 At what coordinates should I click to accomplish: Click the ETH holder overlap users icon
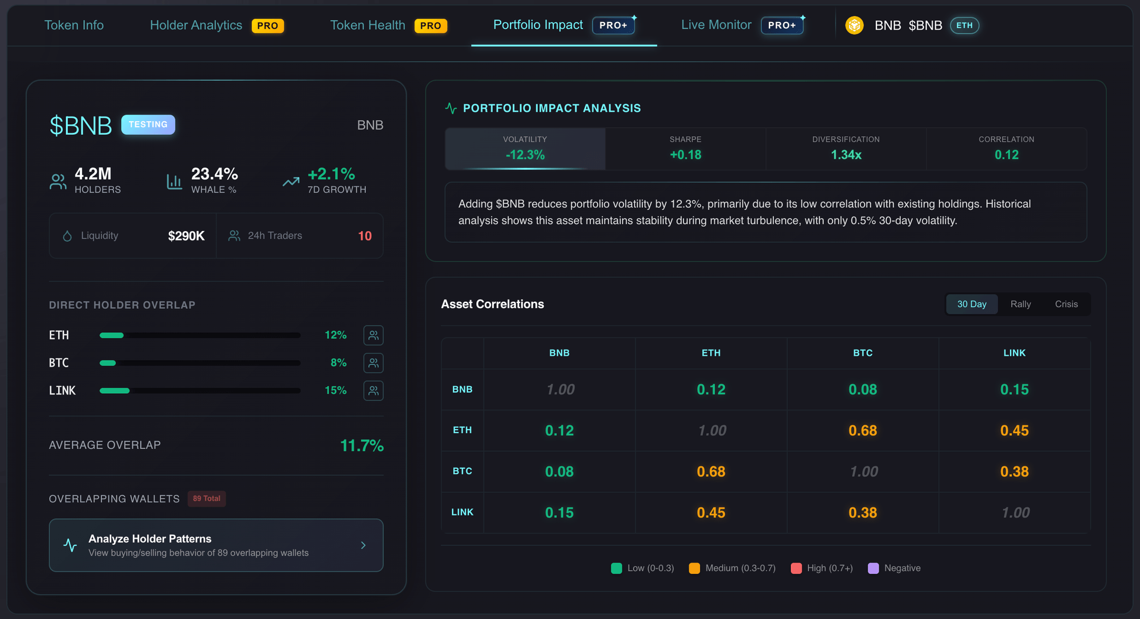(373, 335)
